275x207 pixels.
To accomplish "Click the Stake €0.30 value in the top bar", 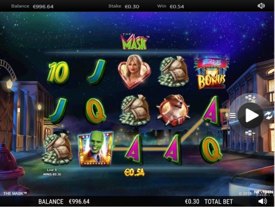I will [x=132, y=7].
